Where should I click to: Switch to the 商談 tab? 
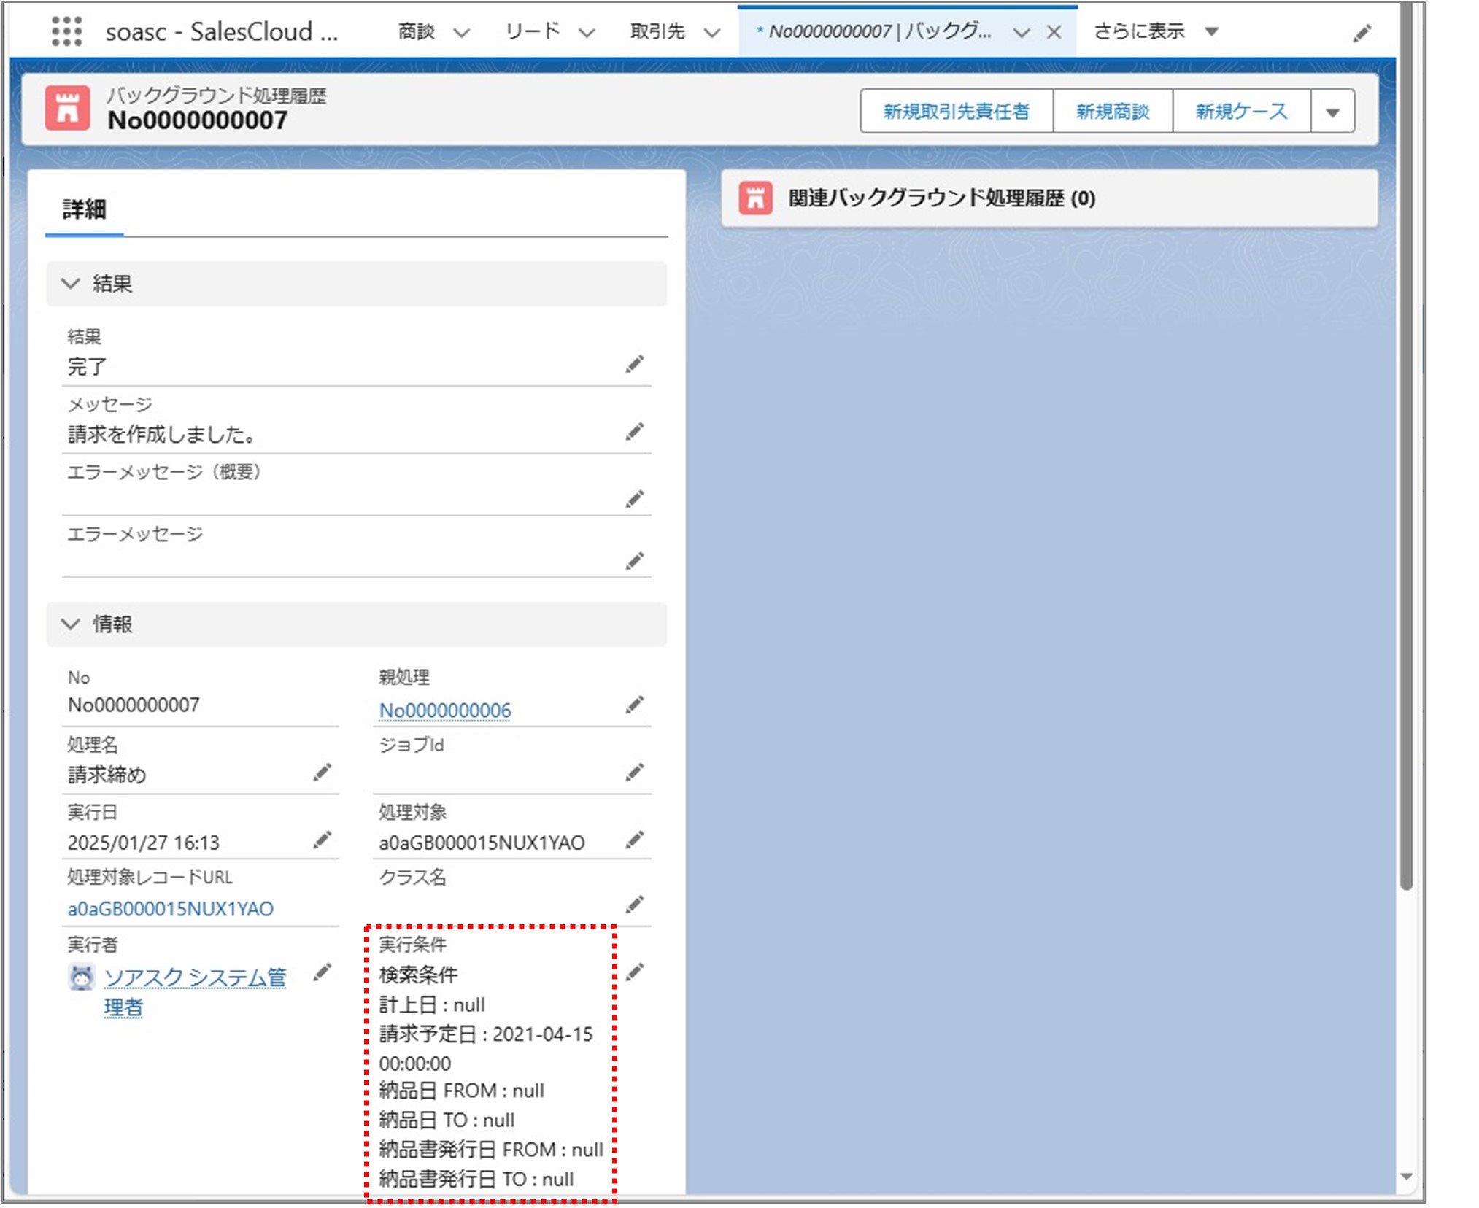[x=416, y=31]
